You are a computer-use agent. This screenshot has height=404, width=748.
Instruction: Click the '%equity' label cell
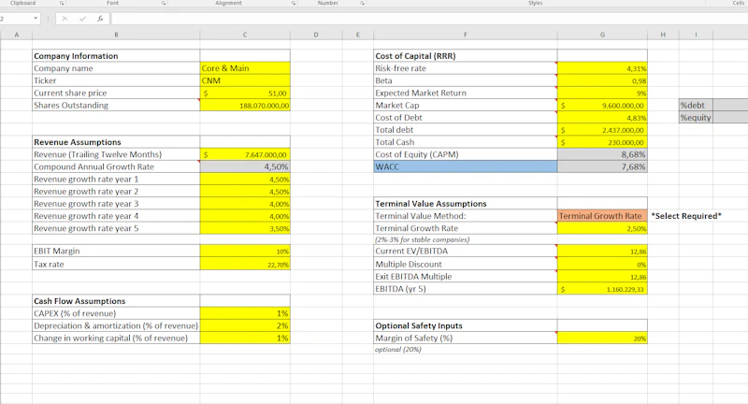pos(696,118)
